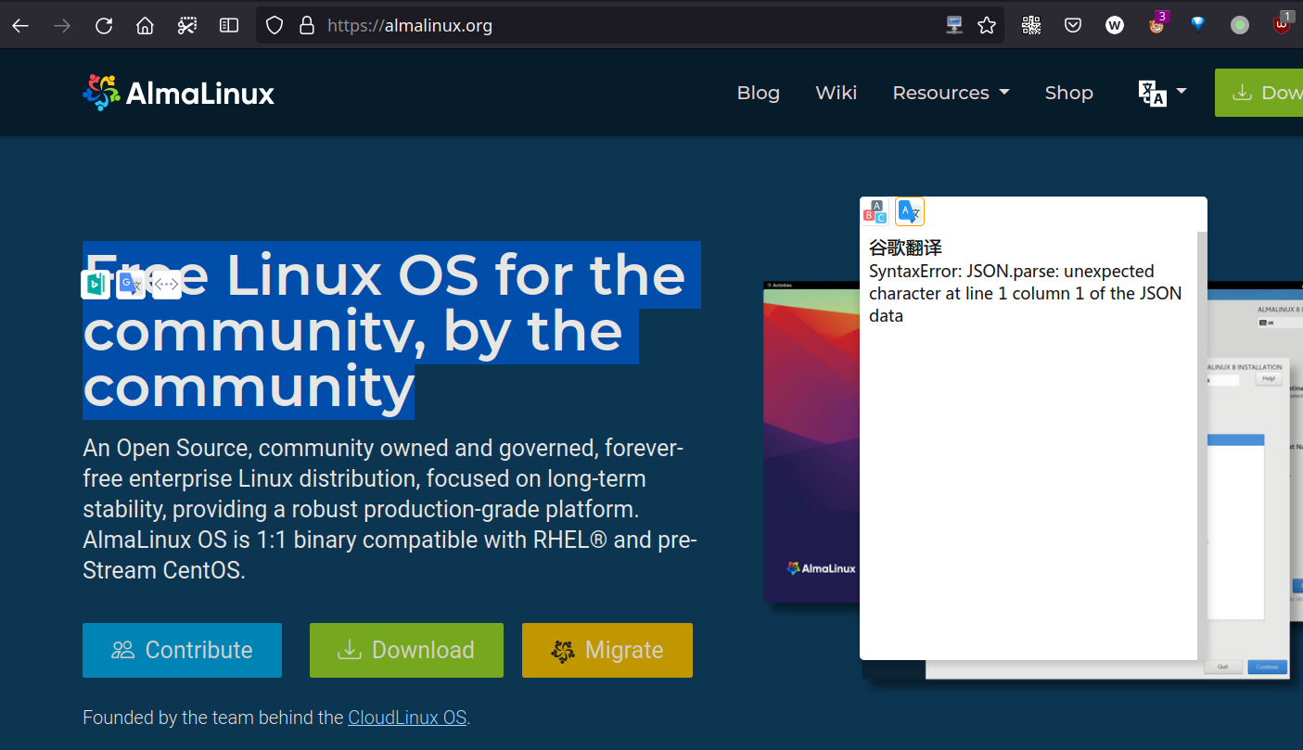1303x750 pixels.
Task: Toggle the sidebar panel button
Action: pos(229,26)
